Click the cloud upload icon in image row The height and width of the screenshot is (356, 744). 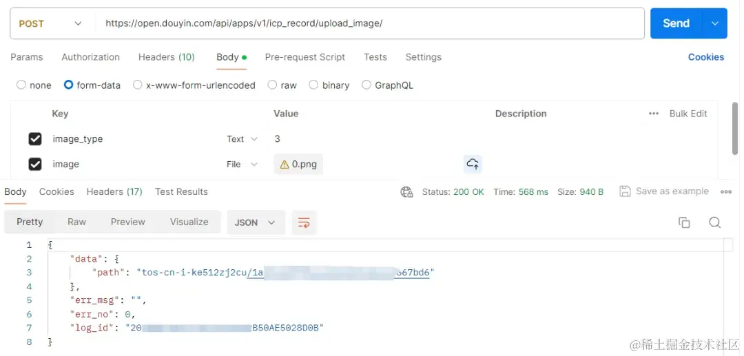(x=473, y=164)
